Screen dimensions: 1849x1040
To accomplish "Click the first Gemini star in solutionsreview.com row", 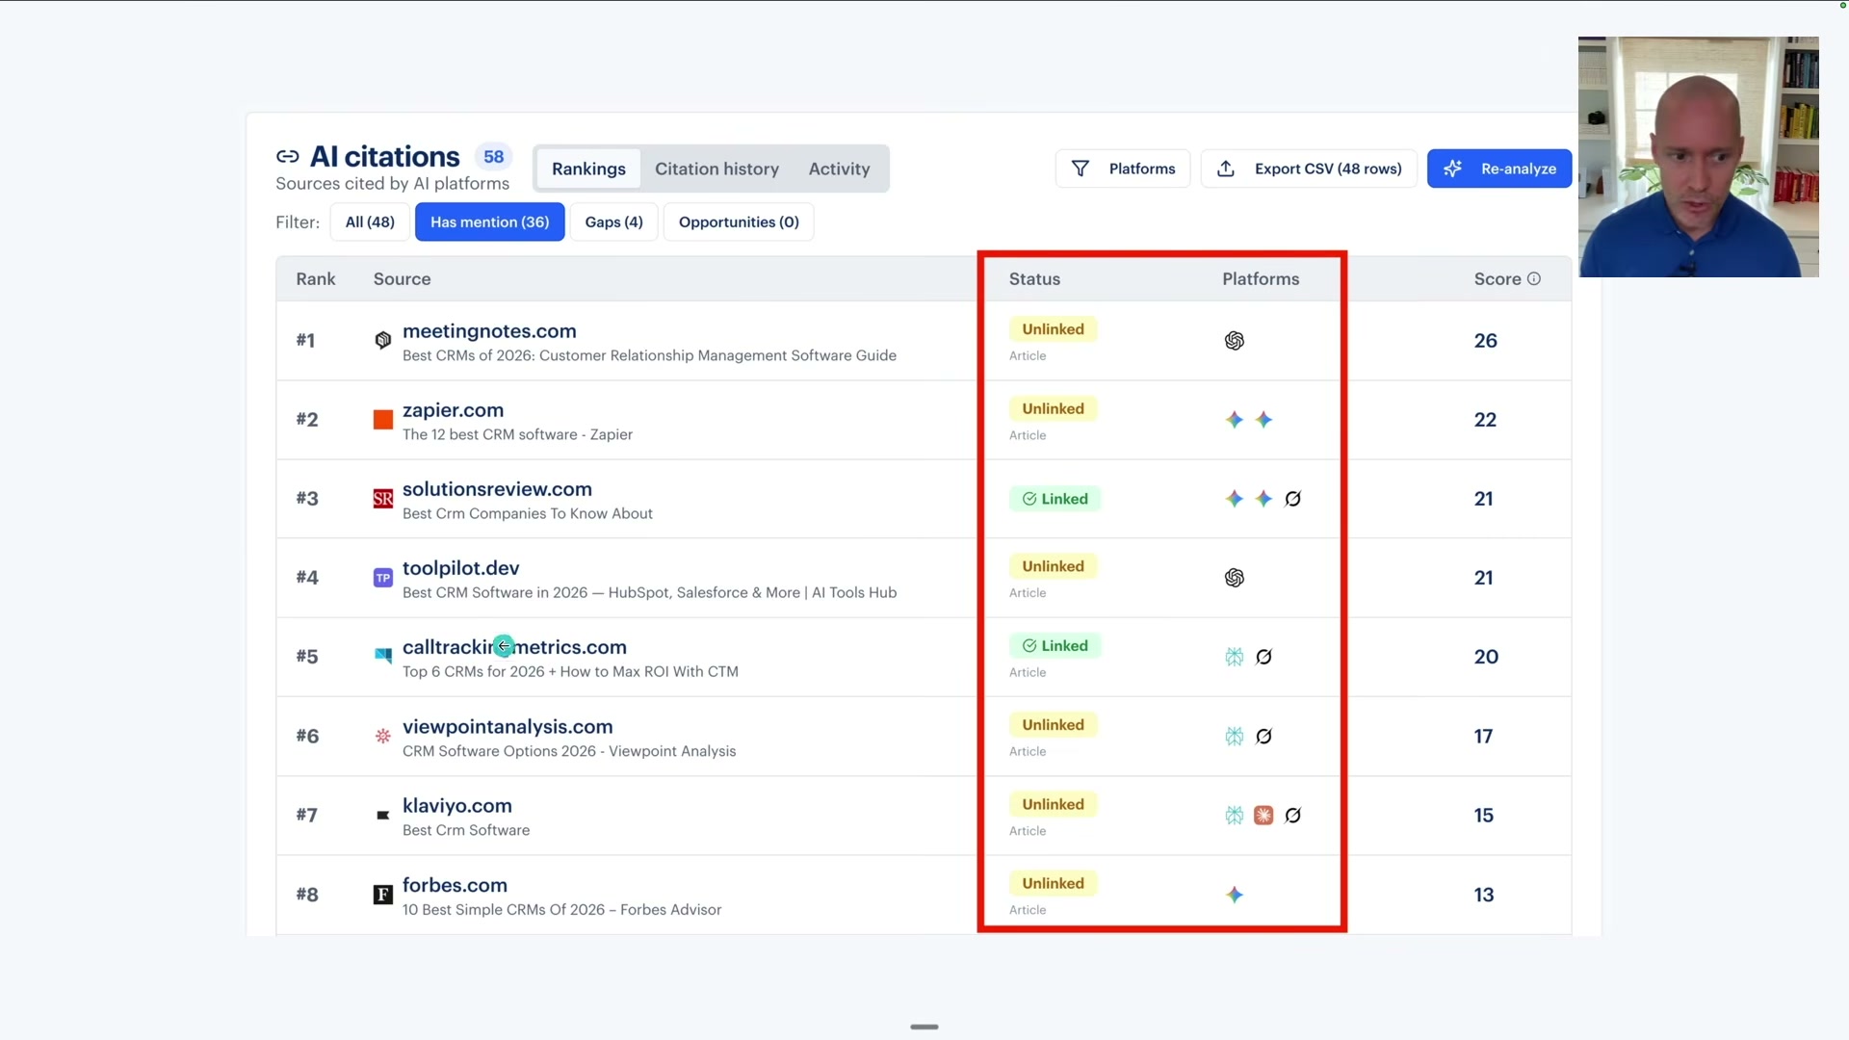I will click(1235, 499).
